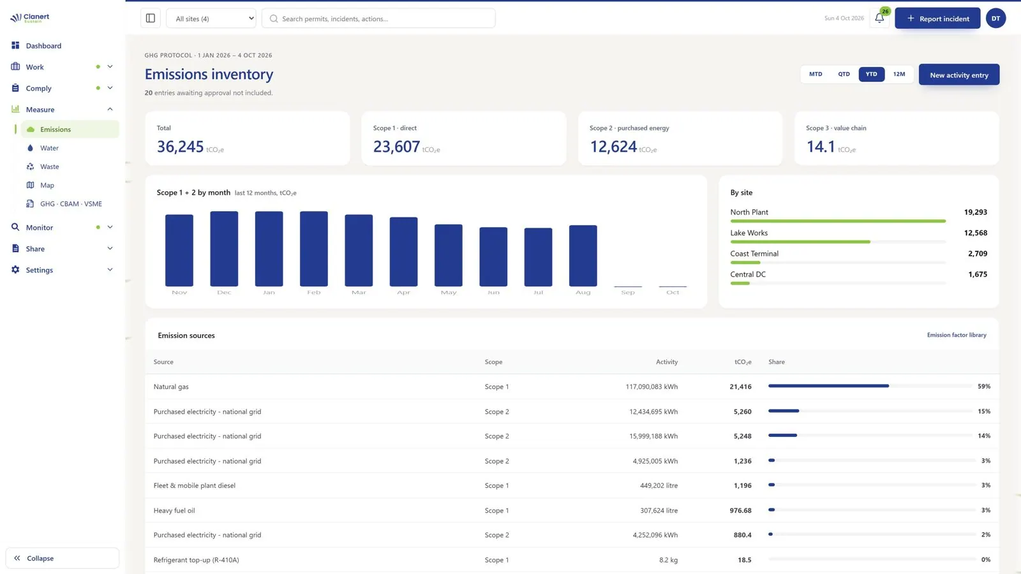Open GHG · CBAM · VSME reports
This screenshot has height=574, width=1021.
[70, 204]
